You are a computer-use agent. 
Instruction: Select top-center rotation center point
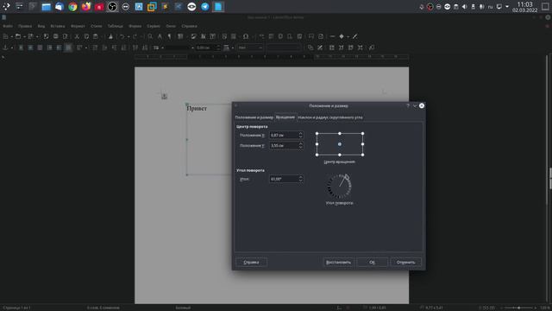pyautogui.click(x=340, y=134)
